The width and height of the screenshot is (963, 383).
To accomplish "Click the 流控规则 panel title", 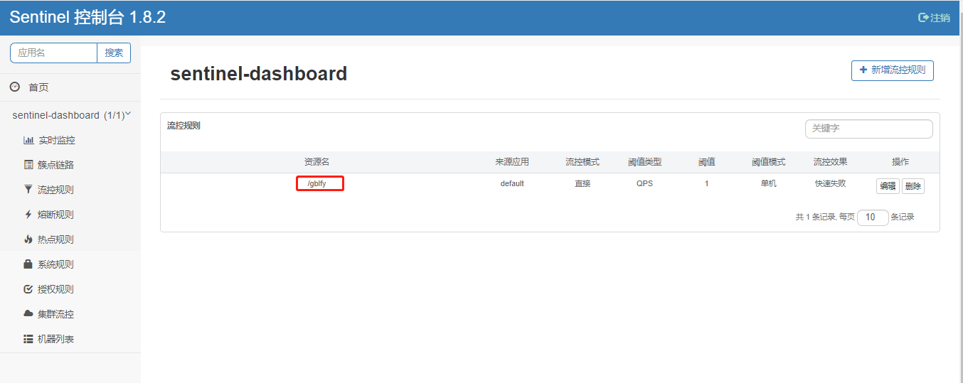I will pyautogui.click(x=183, y=126).
